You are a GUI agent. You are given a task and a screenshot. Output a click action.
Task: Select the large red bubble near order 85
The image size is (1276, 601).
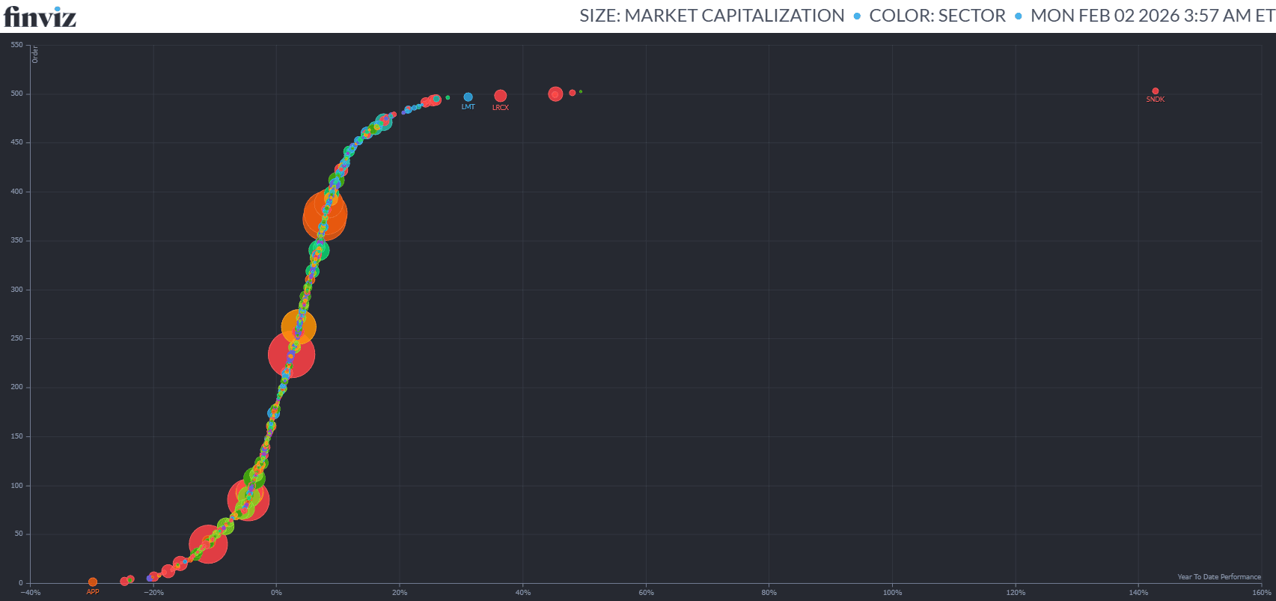(248, 499)
